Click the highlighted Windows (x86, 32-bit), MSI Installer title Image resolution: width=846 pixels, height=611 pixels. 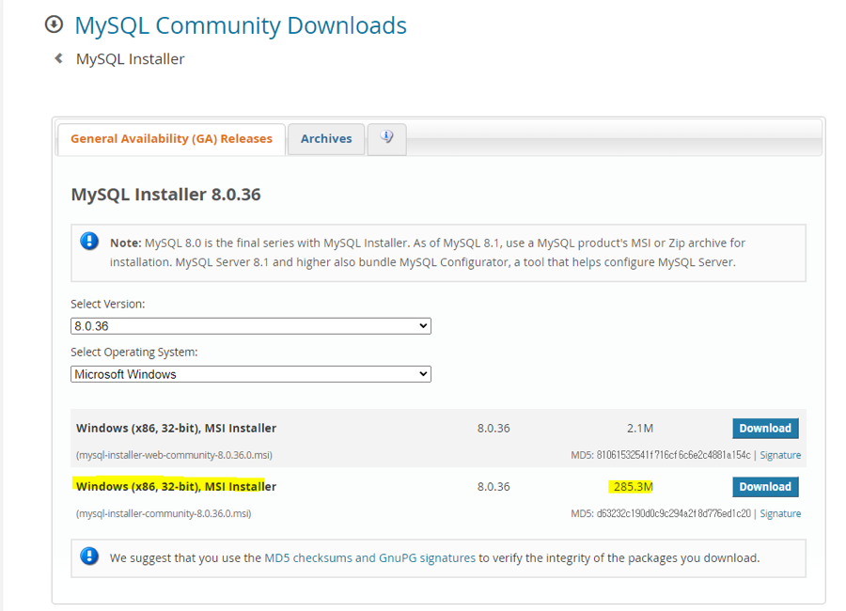(x=176, y=486)
